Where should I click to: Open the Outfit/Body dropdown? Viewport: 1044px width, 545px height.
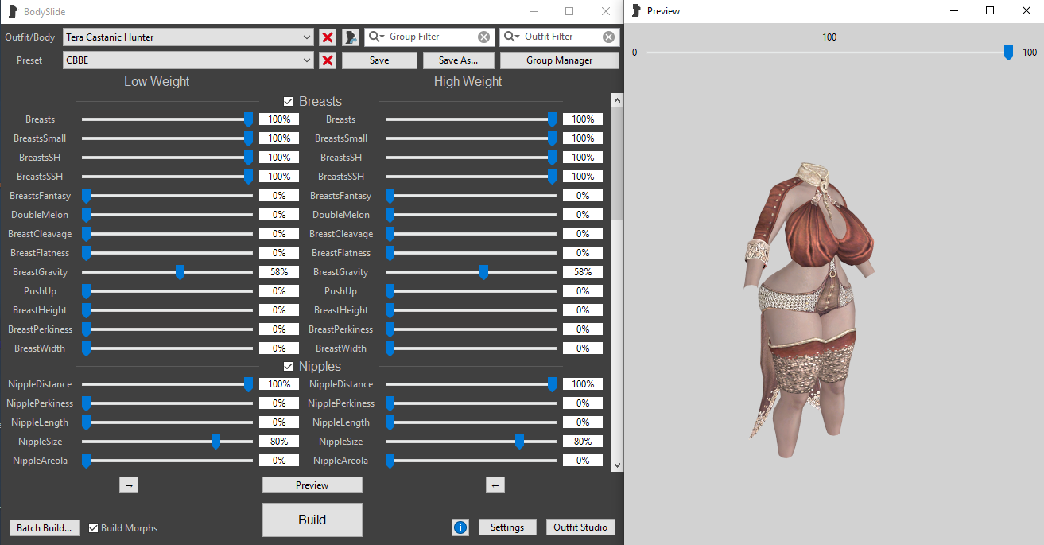307,37
